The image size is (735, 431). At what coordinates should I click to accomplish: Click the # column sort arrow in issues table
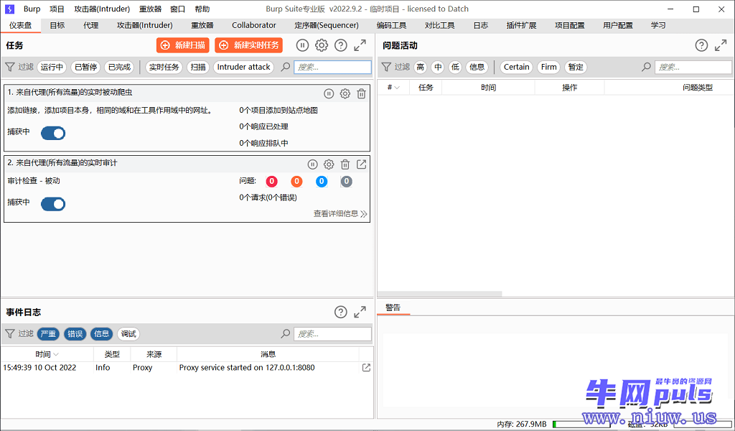(397, 88)
